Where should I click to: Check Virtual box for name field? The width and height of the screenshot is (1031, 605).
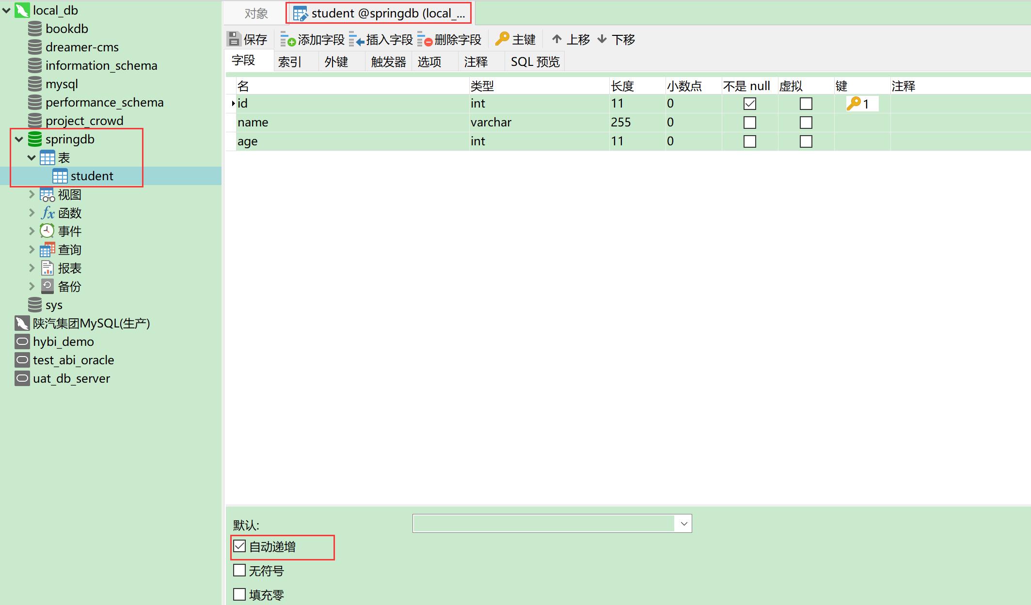coord(806,123)
